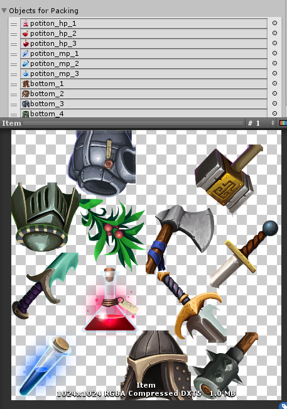Open object picker for bottom_2
The height and width of the screenshot is (409, 287).
pyautogui.click(x=274, y=94)
